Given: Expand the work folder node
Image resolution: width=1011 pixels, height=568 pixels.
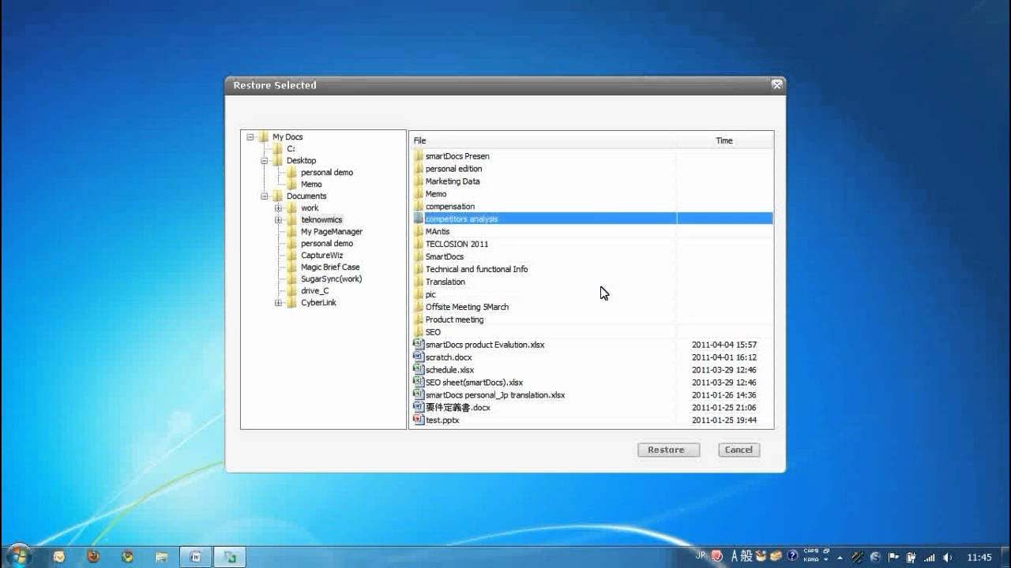Looking at the screenshot, I should [279, 208].
